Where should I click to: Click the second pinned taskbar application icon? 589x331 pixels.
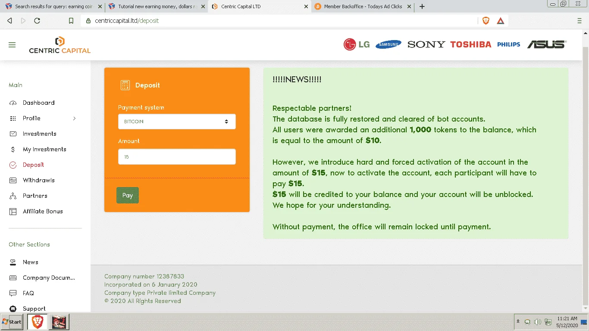[59, 322]
